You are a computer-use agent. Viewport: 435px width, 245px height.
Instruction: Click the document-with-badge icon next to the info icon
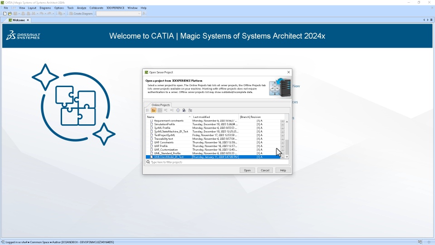click(x=184, y=110)
